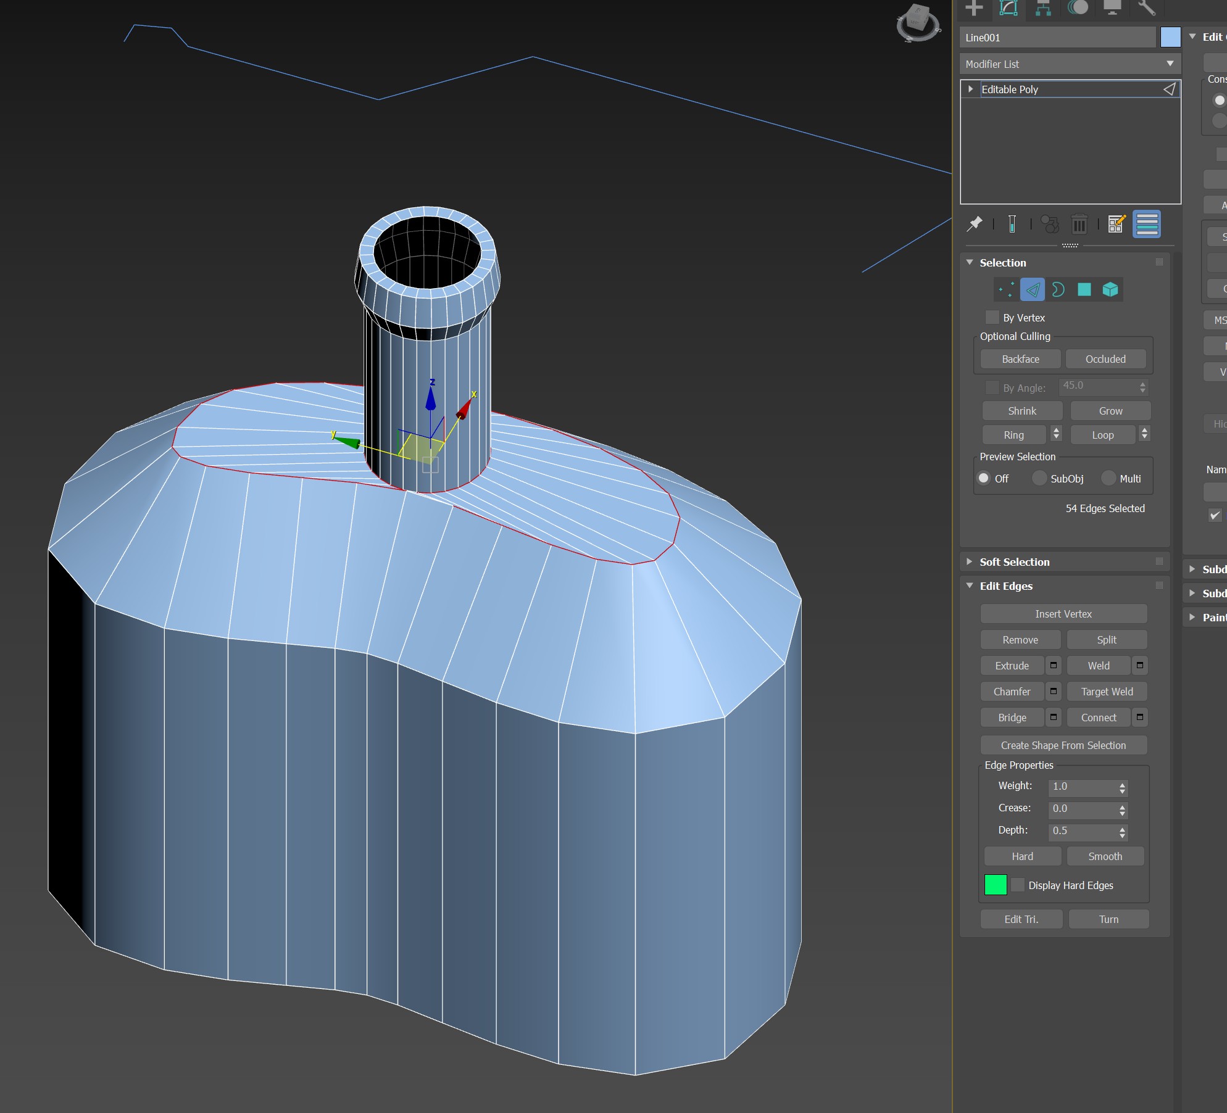The image size is (1227, 1113).
Task: Select the Vertex sub-object level icon
Action: click(x=1006, y=289)
